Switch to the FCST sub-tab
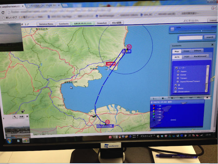 187,57
